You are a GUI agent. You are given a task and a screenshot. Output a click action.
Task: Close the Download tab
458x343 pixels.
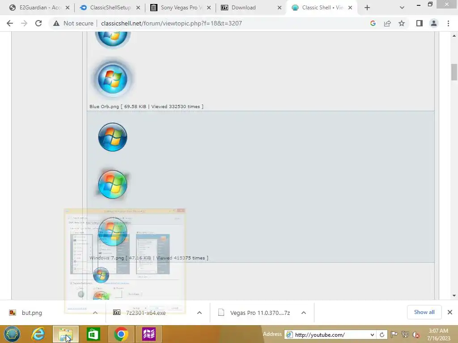280,8
